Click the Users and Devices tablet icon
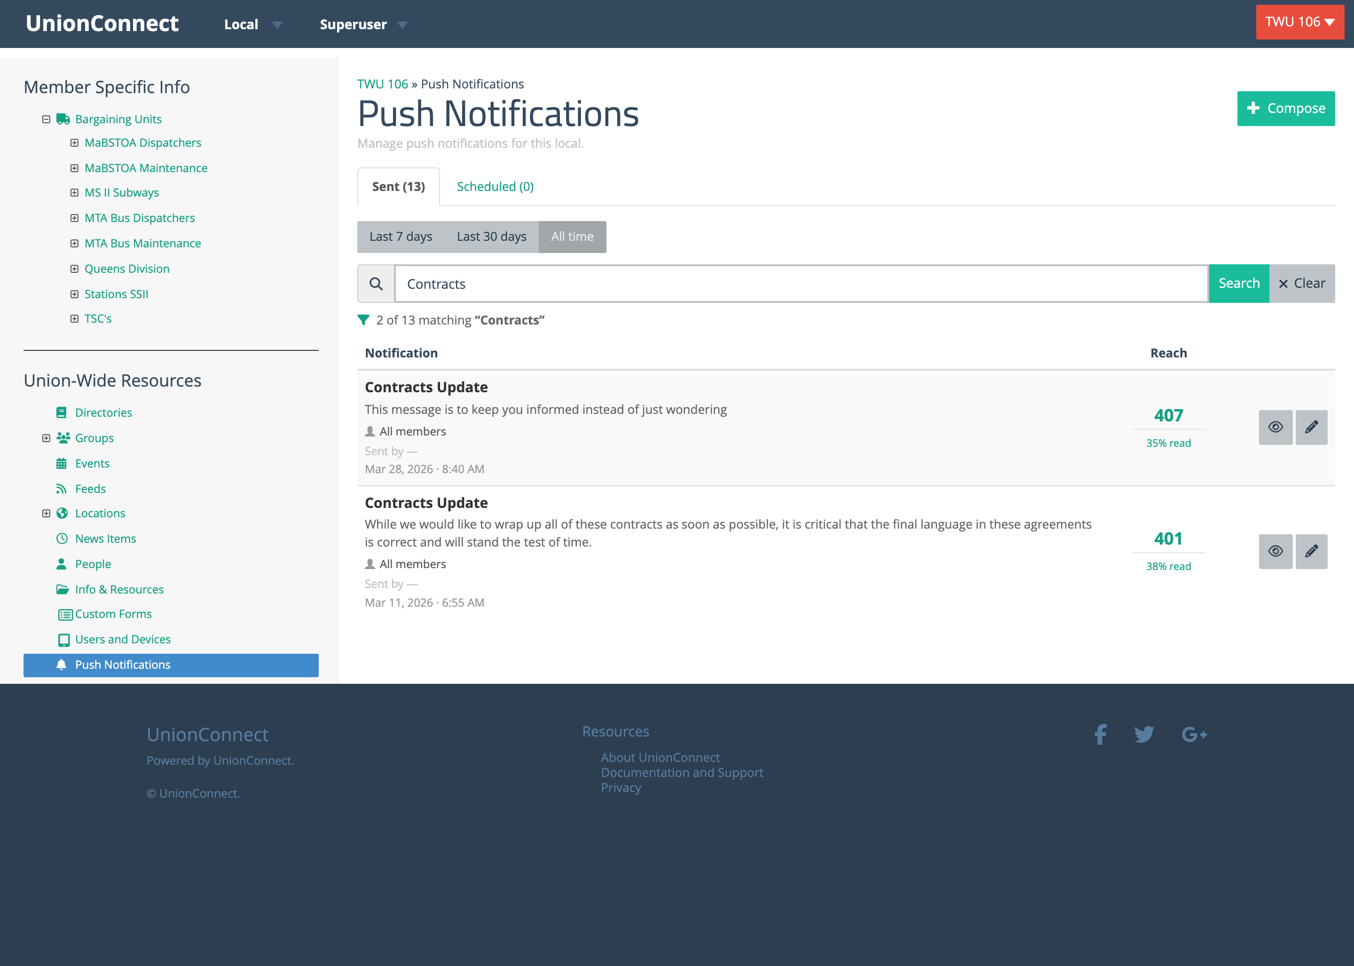The image size is (1354, 966). 63,640
